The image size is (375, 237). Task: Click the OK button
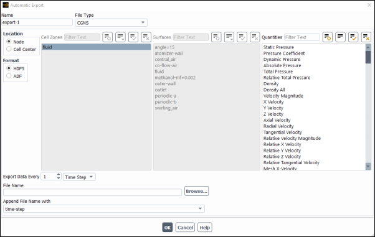pyautogui.click(x=168, y=228)
